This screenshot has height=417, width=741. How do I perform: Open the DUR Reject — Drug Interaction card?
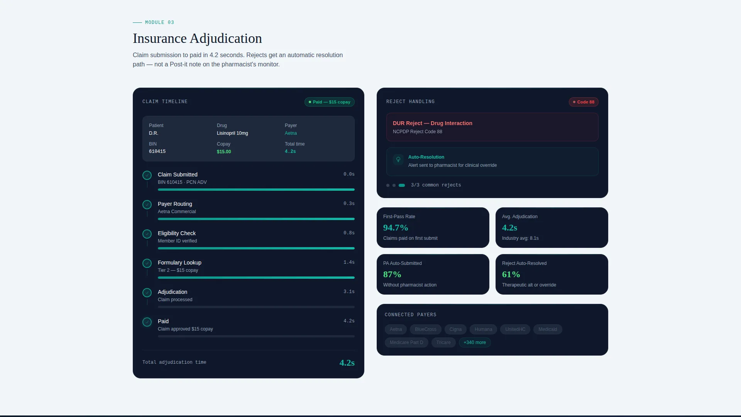[492, 127]
